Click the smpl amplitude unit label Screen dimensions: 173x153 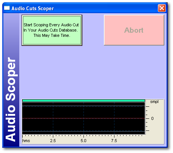pos(154,101)
